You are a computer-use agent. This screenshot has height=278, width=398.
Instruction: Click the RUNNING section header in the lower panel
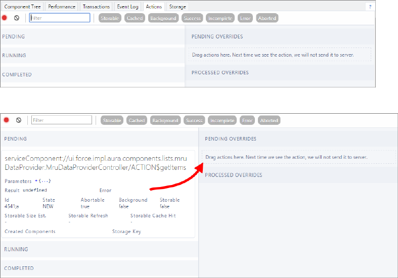coord(99,249)
